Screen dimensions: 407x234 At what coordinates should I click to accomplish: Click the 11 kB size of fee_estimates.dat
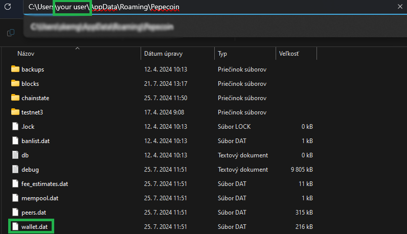point(306,184)
